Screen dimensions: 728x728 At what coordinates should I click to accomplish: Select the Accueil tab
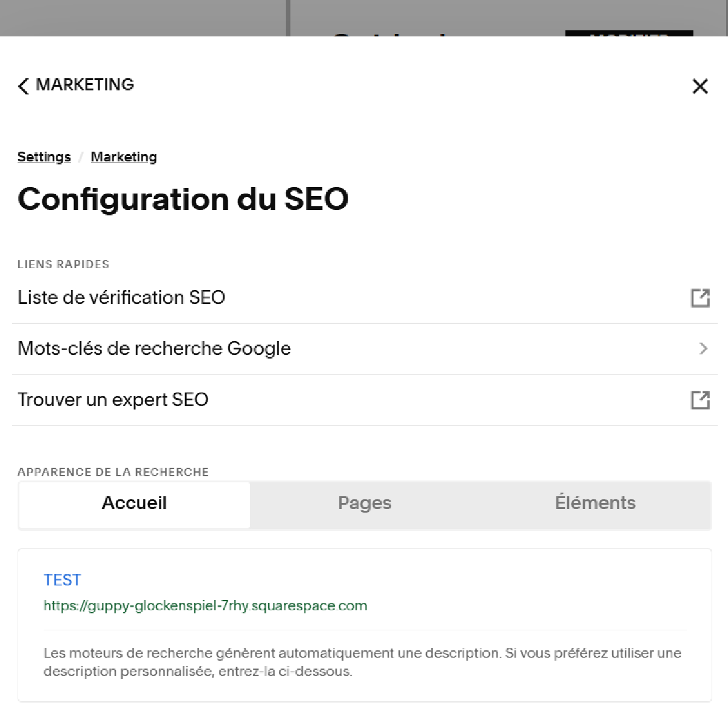[135, 505]
